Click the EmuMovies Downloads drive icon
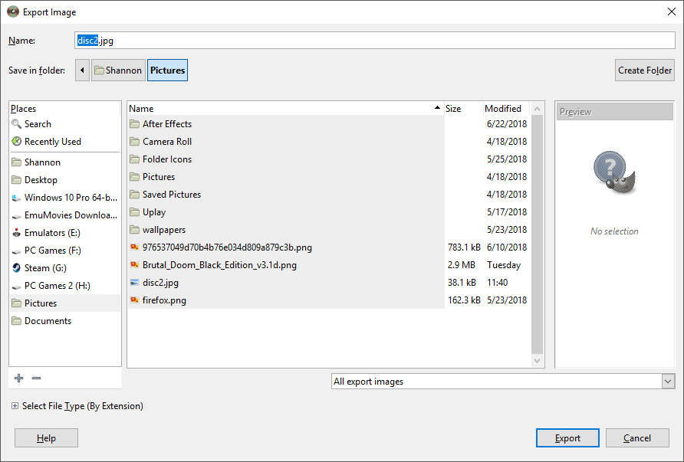 pyautogui.click(x=17, y=215)
